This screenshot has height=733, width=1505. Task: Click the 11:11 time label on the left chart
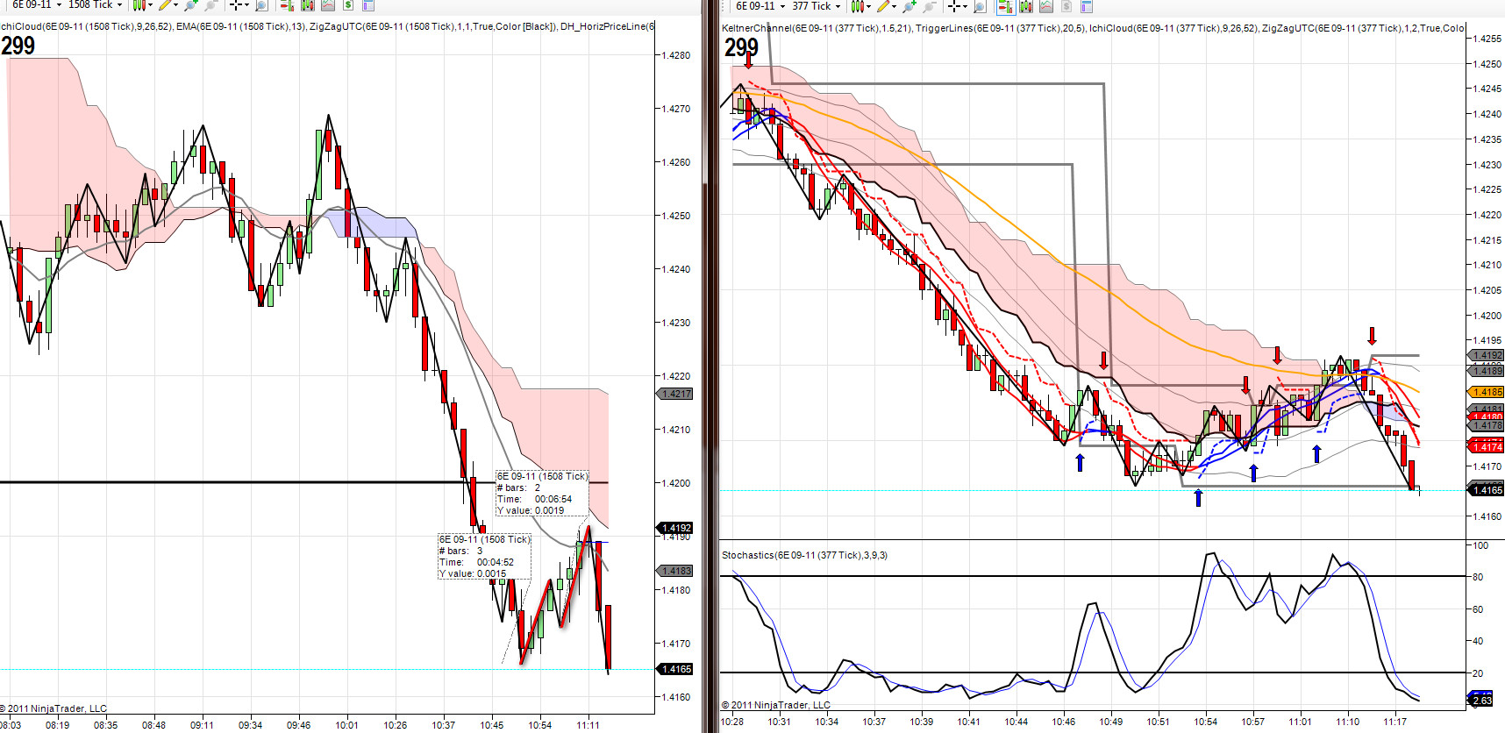click(x=588, y=725)
